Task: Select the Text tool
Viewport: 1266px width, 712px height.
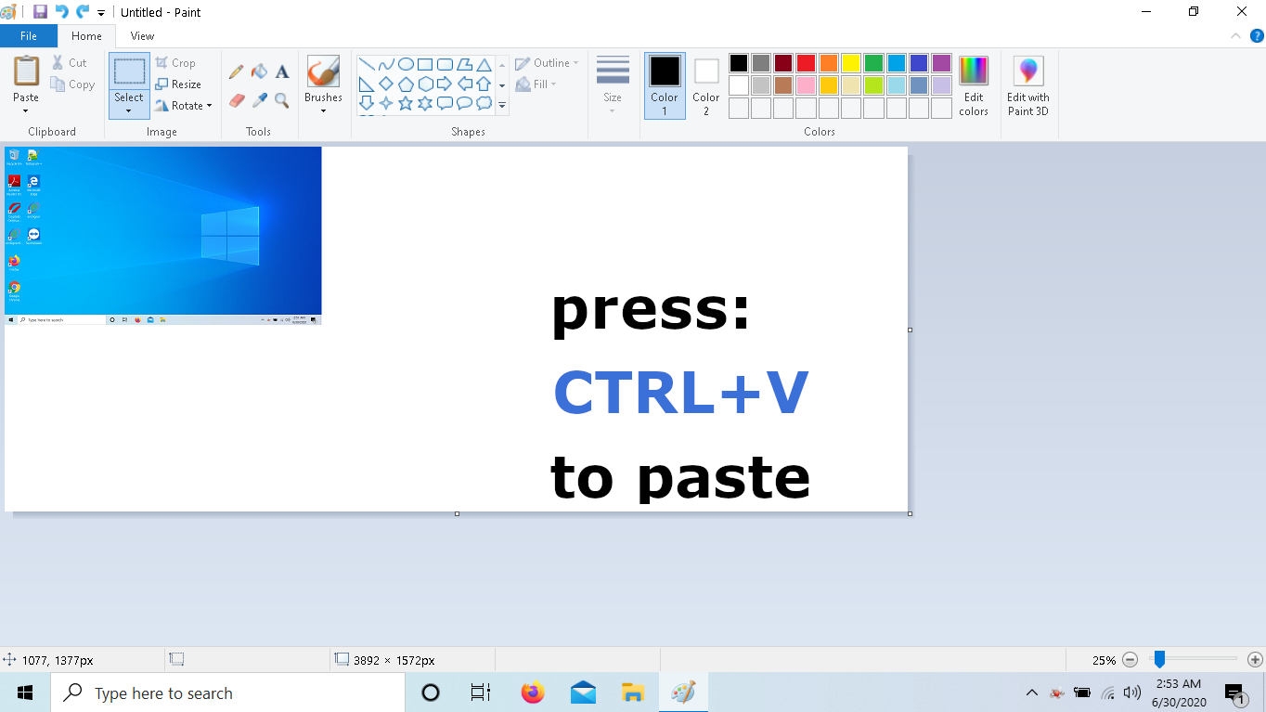Action: (x=282, y=71)
